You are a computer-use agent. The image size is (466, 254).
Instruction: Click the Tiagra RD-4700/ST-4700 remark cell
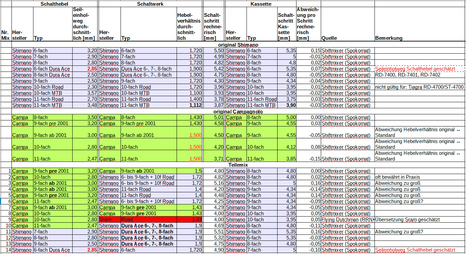point(420,87)
